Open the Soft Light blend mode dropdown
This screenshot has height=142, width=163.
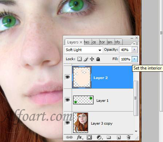pyautogui.click(x=83, y=50)
